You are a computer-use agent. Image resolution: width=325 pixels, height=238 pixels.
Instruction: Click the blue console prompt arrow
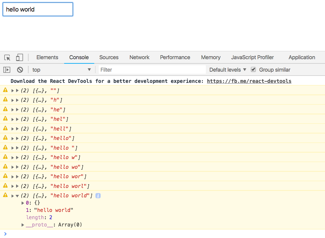coord(6,234)
